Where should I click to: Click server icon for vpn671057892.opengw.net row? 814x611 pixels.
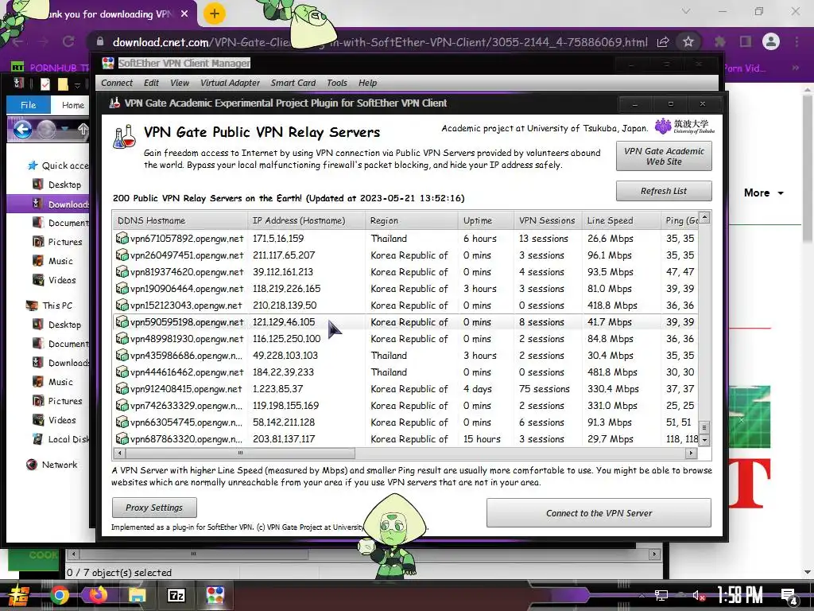(x=122, y=239)
